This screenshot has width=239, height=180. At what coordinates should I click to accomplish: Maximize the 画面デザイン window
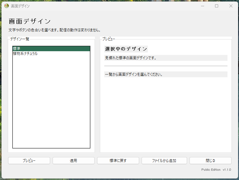[x=217, y=6]
